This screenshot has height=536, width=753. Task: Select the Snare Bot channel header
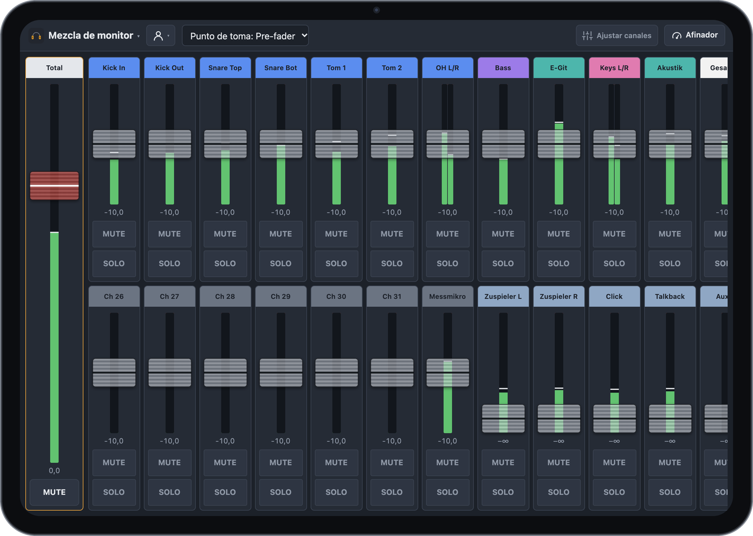pos(281,68)
